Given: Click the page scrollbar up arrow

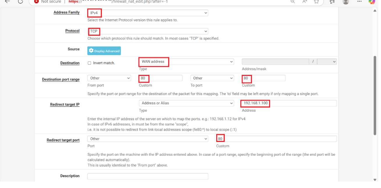Looking at the screenshot, I should tap(375, 11).
